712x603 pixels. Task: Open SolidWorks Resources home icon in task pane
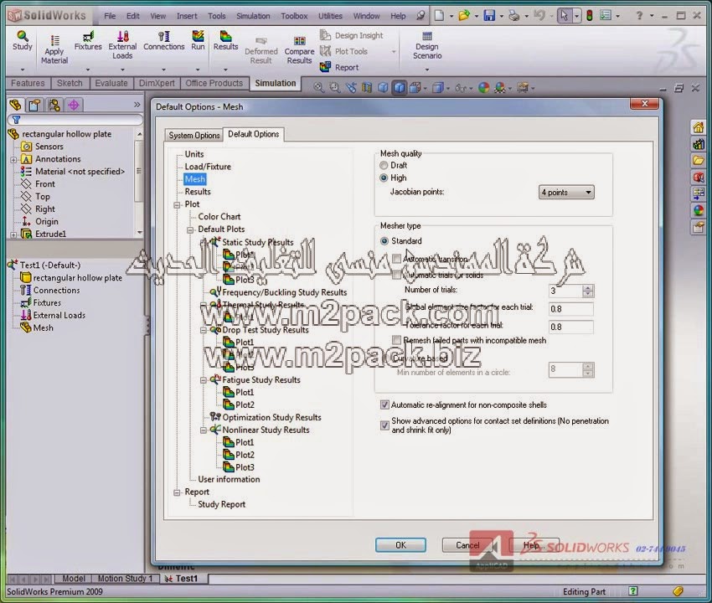coord(698,127)
